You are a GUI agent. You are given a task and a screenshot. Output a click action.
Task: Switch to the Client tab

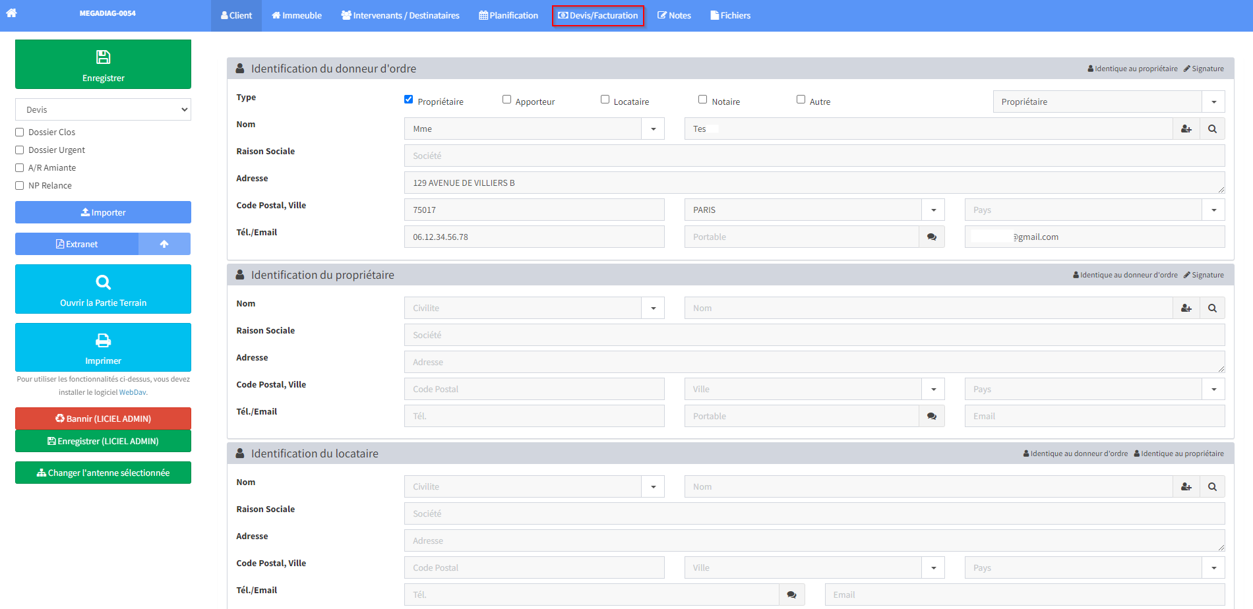pos(236,15)
